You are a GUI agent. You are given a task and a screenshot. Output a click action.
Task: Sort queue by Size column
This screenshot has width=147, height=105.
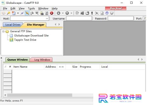pos(72,67)
